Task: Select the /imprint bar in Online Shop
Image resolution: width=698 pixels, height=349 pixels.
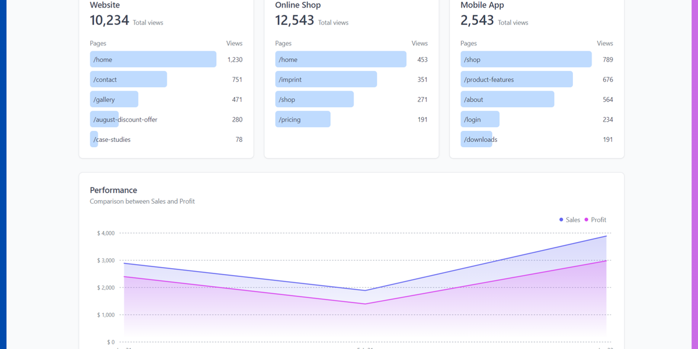Action: pyautogui.click(x=326, y=79)
